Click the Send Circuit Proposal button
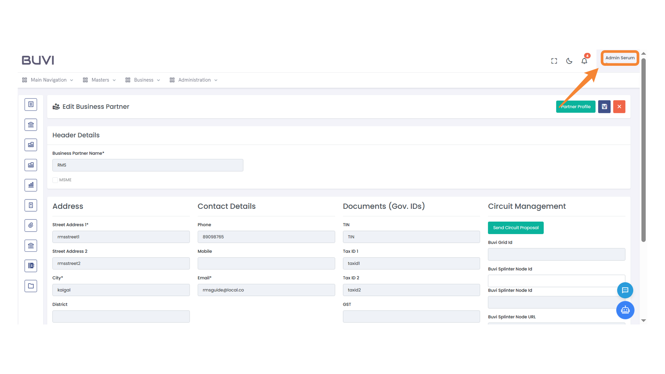This screenshot has height=374, width=665. [515, 228]
